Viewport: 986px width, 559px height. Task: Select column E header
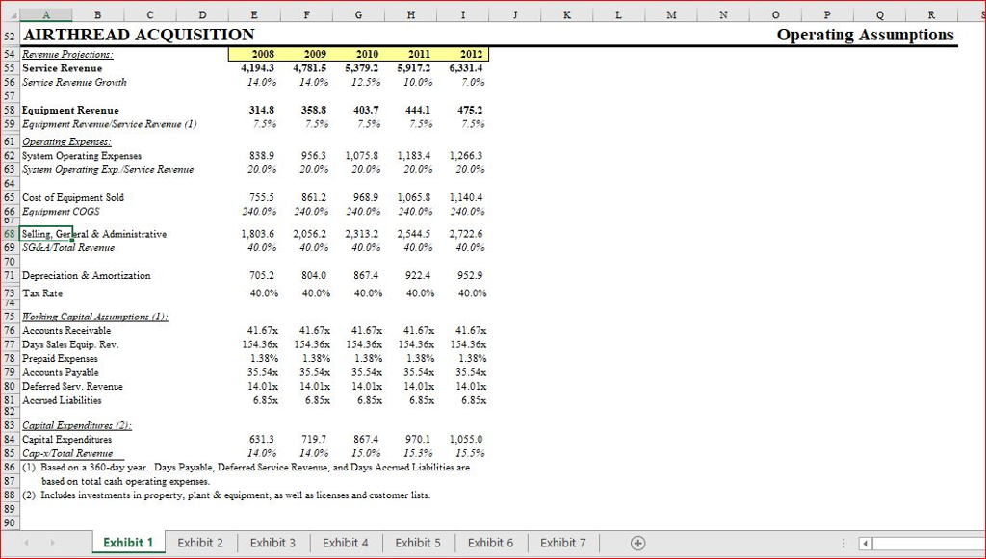pyautogui.click(x=254, y=15)
